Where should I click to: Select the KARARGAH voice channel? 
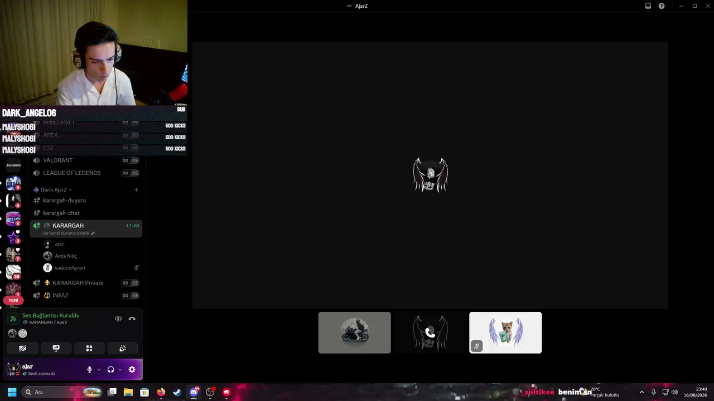pyautogui.click(x=86, y=228)
